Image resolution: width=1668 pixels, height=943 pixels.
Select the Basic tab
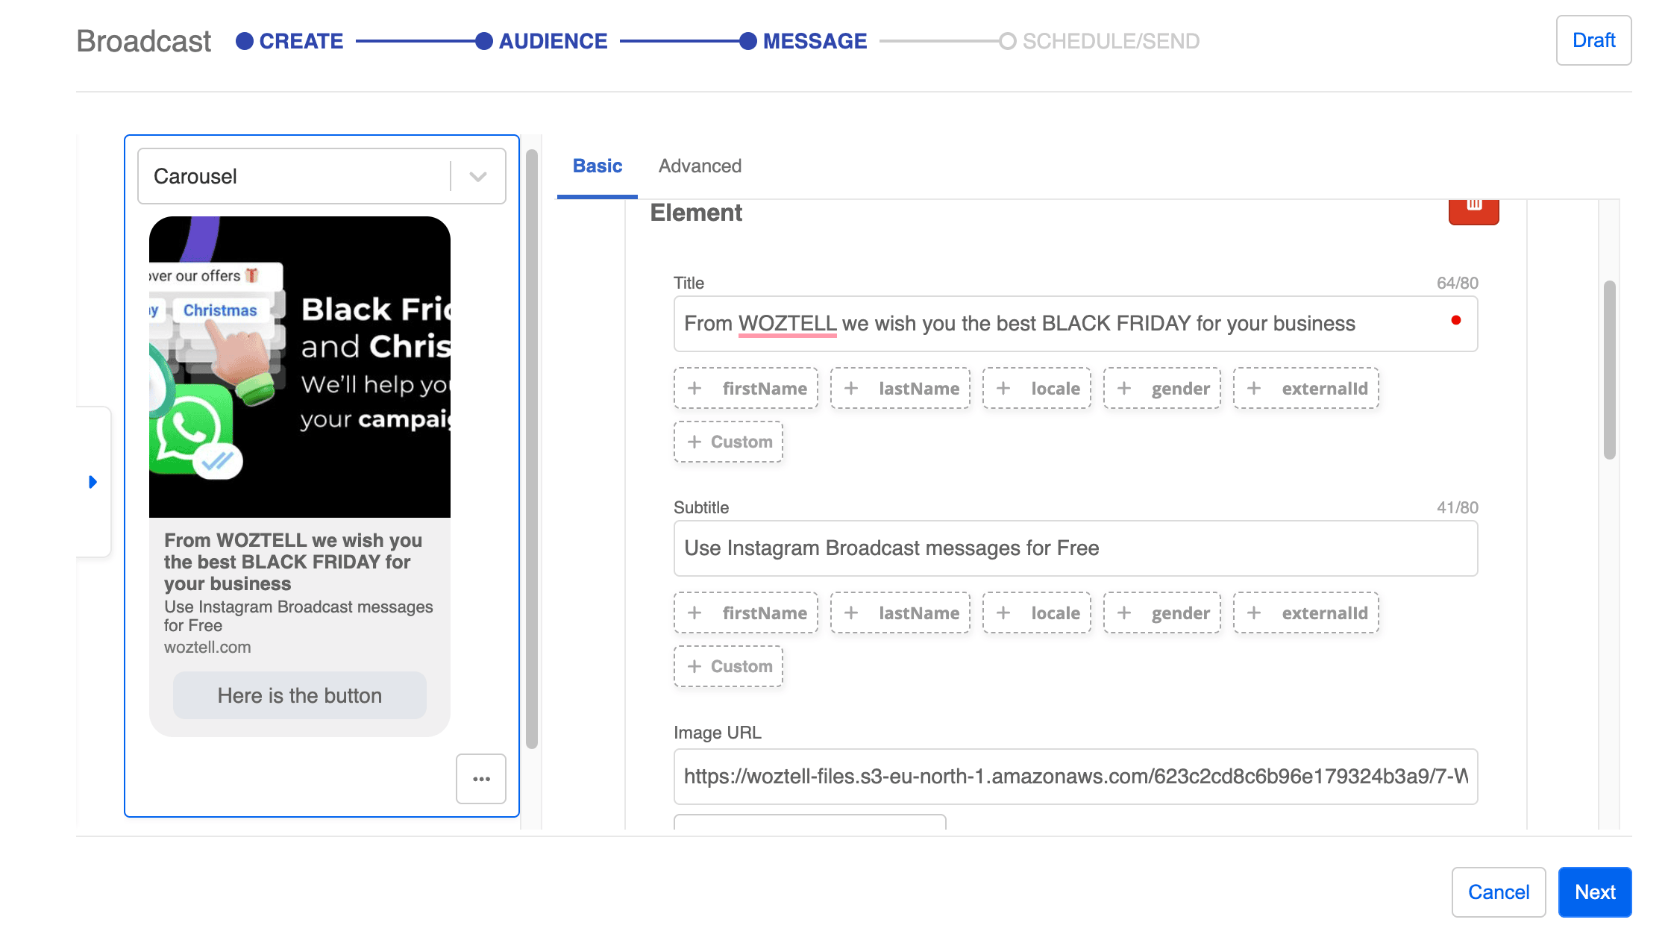pyautogui.click(x=597, y=166)
